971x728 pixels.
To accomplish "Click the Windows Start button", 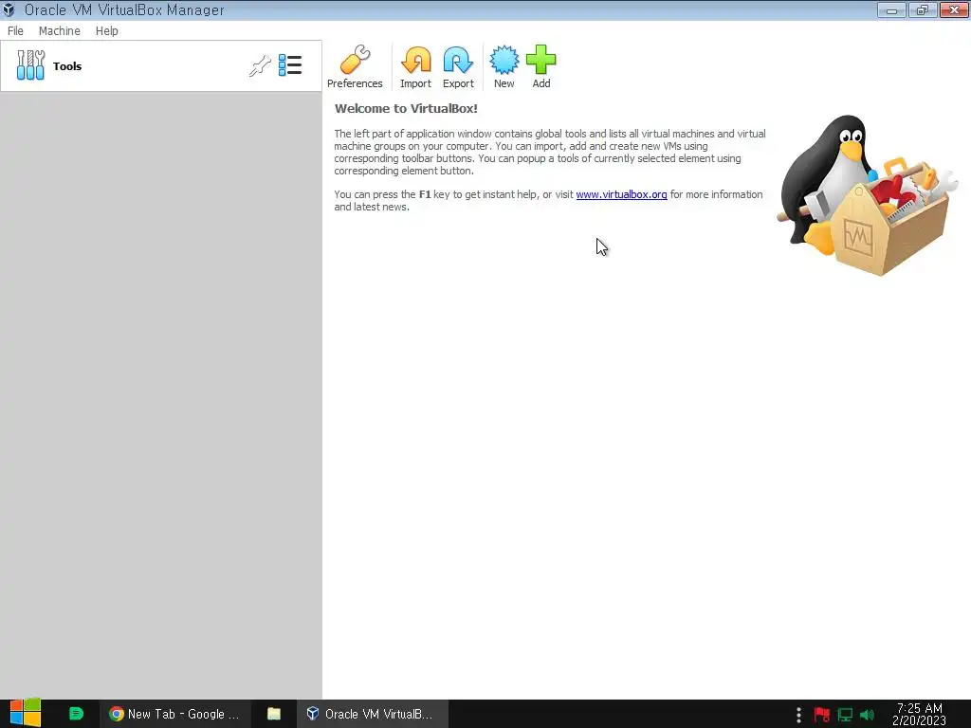I will (26, 714).
